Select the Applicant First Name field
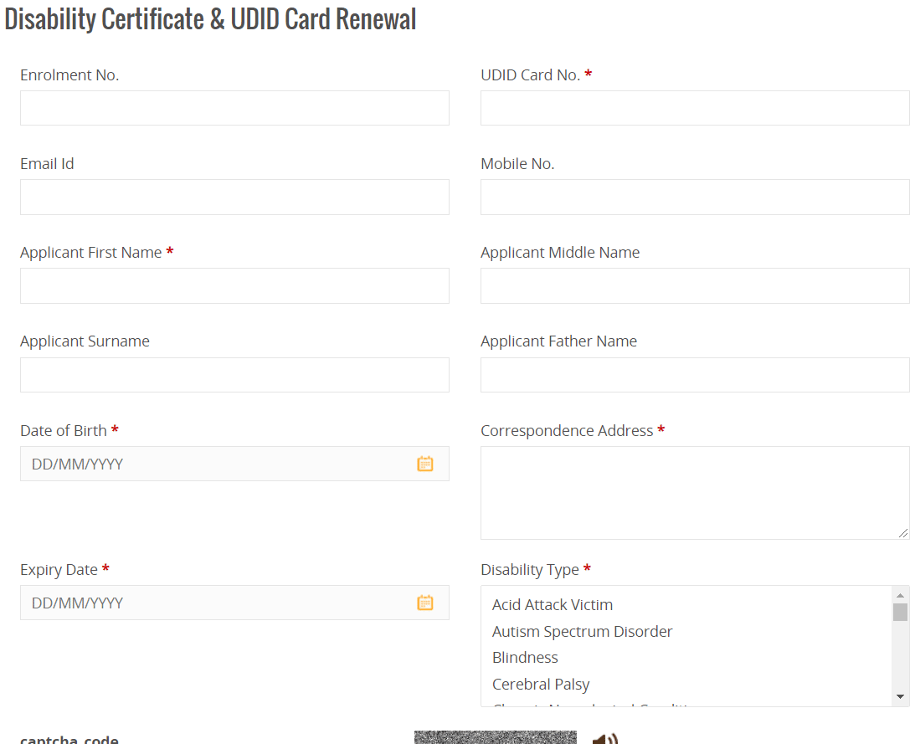 (234, 285)
